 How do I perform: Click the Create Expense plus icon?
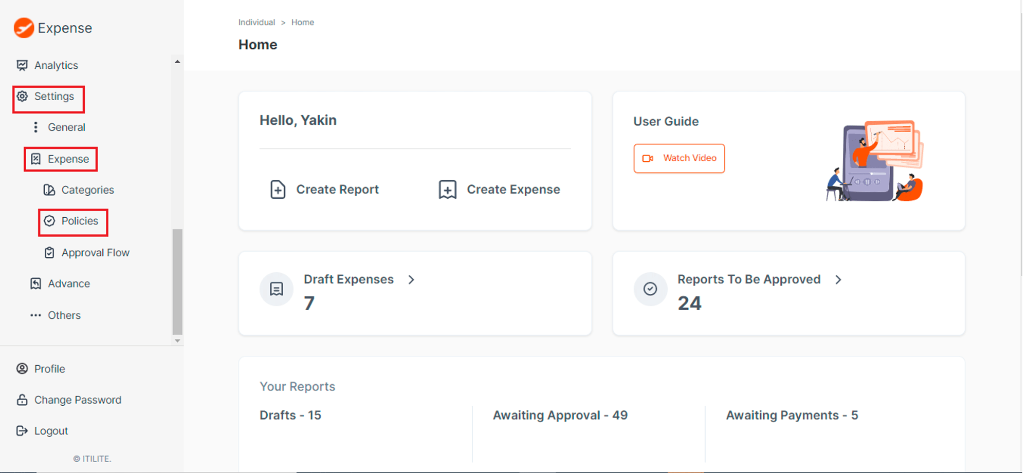[x=448, y=190]
